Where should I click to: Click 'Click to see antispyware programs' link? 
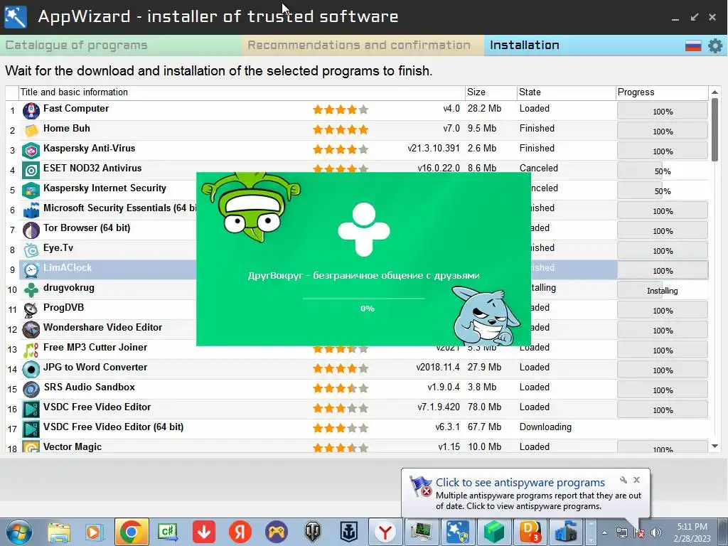click(520, 483)
